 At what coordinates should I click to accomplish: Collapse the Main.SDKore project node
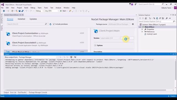pyautogui.click(x=140, y=27)
